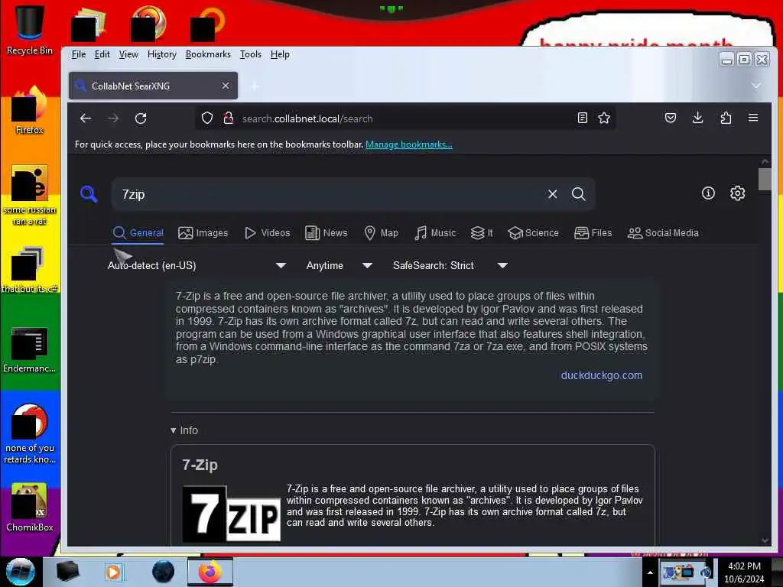Open the Bookmarks menu

[208, 54]
